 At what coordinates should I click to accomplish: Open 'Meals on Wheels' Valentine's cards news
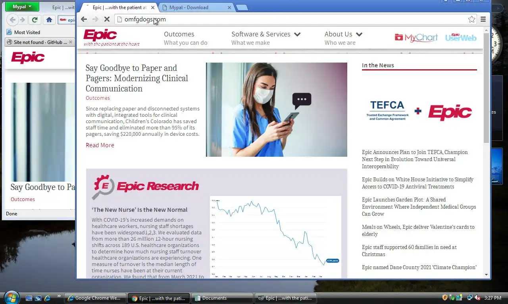point(418,230)
